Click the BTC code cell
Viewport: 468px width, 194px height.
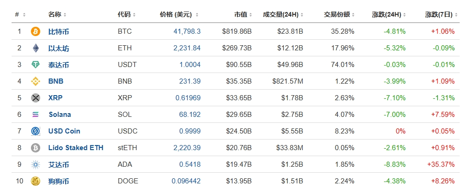pyautogui.click(x=125, y=31)
